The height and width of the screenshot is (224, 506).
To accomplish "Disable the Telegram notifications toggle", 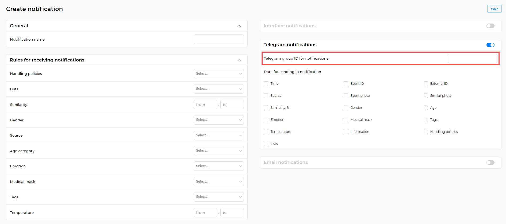I will (x=490, y=45).
